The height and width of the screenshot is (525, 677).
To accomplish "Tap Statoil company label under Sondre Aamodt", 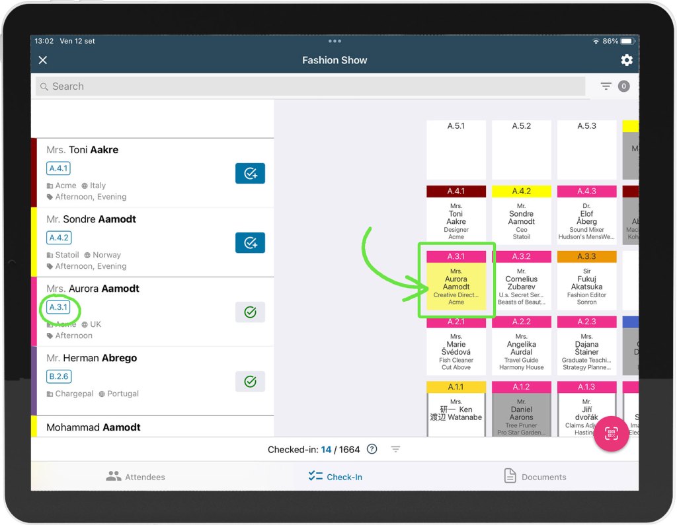I will point(67,255).
